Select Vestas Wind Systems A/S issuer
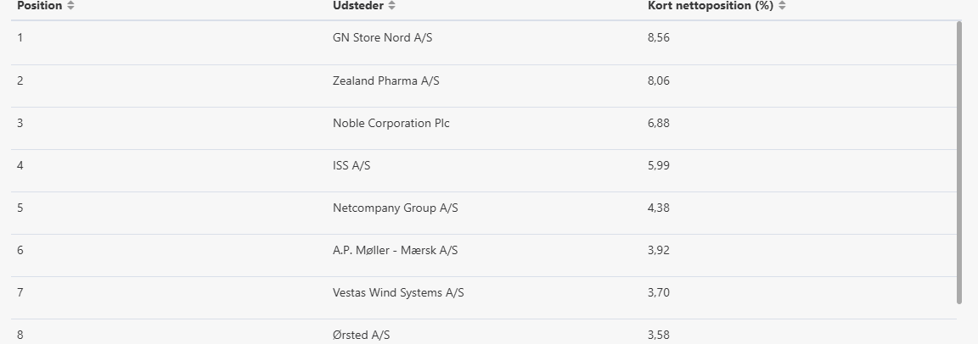The image size is (978, 344). coord(398,292)
